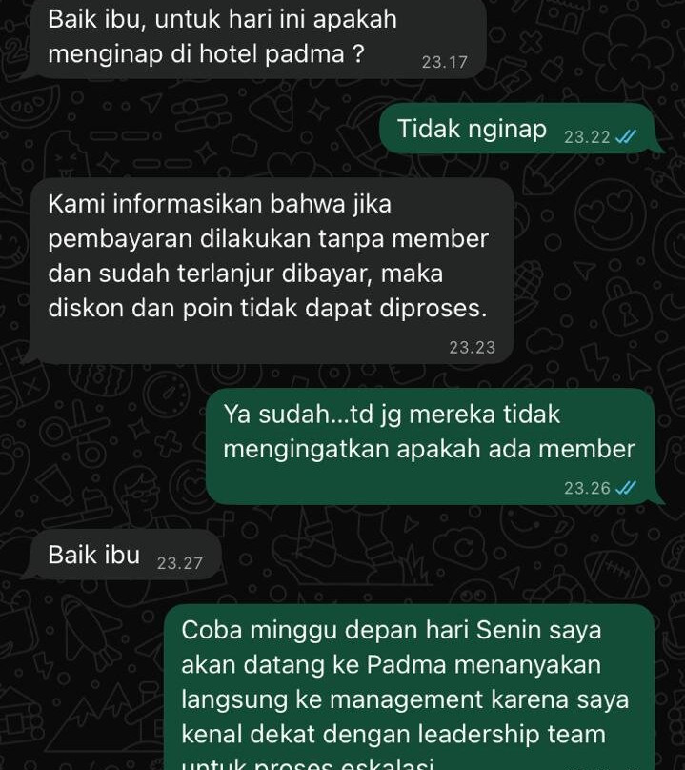
Task: Click the 23.22 timestamp text
Action: 587,136
